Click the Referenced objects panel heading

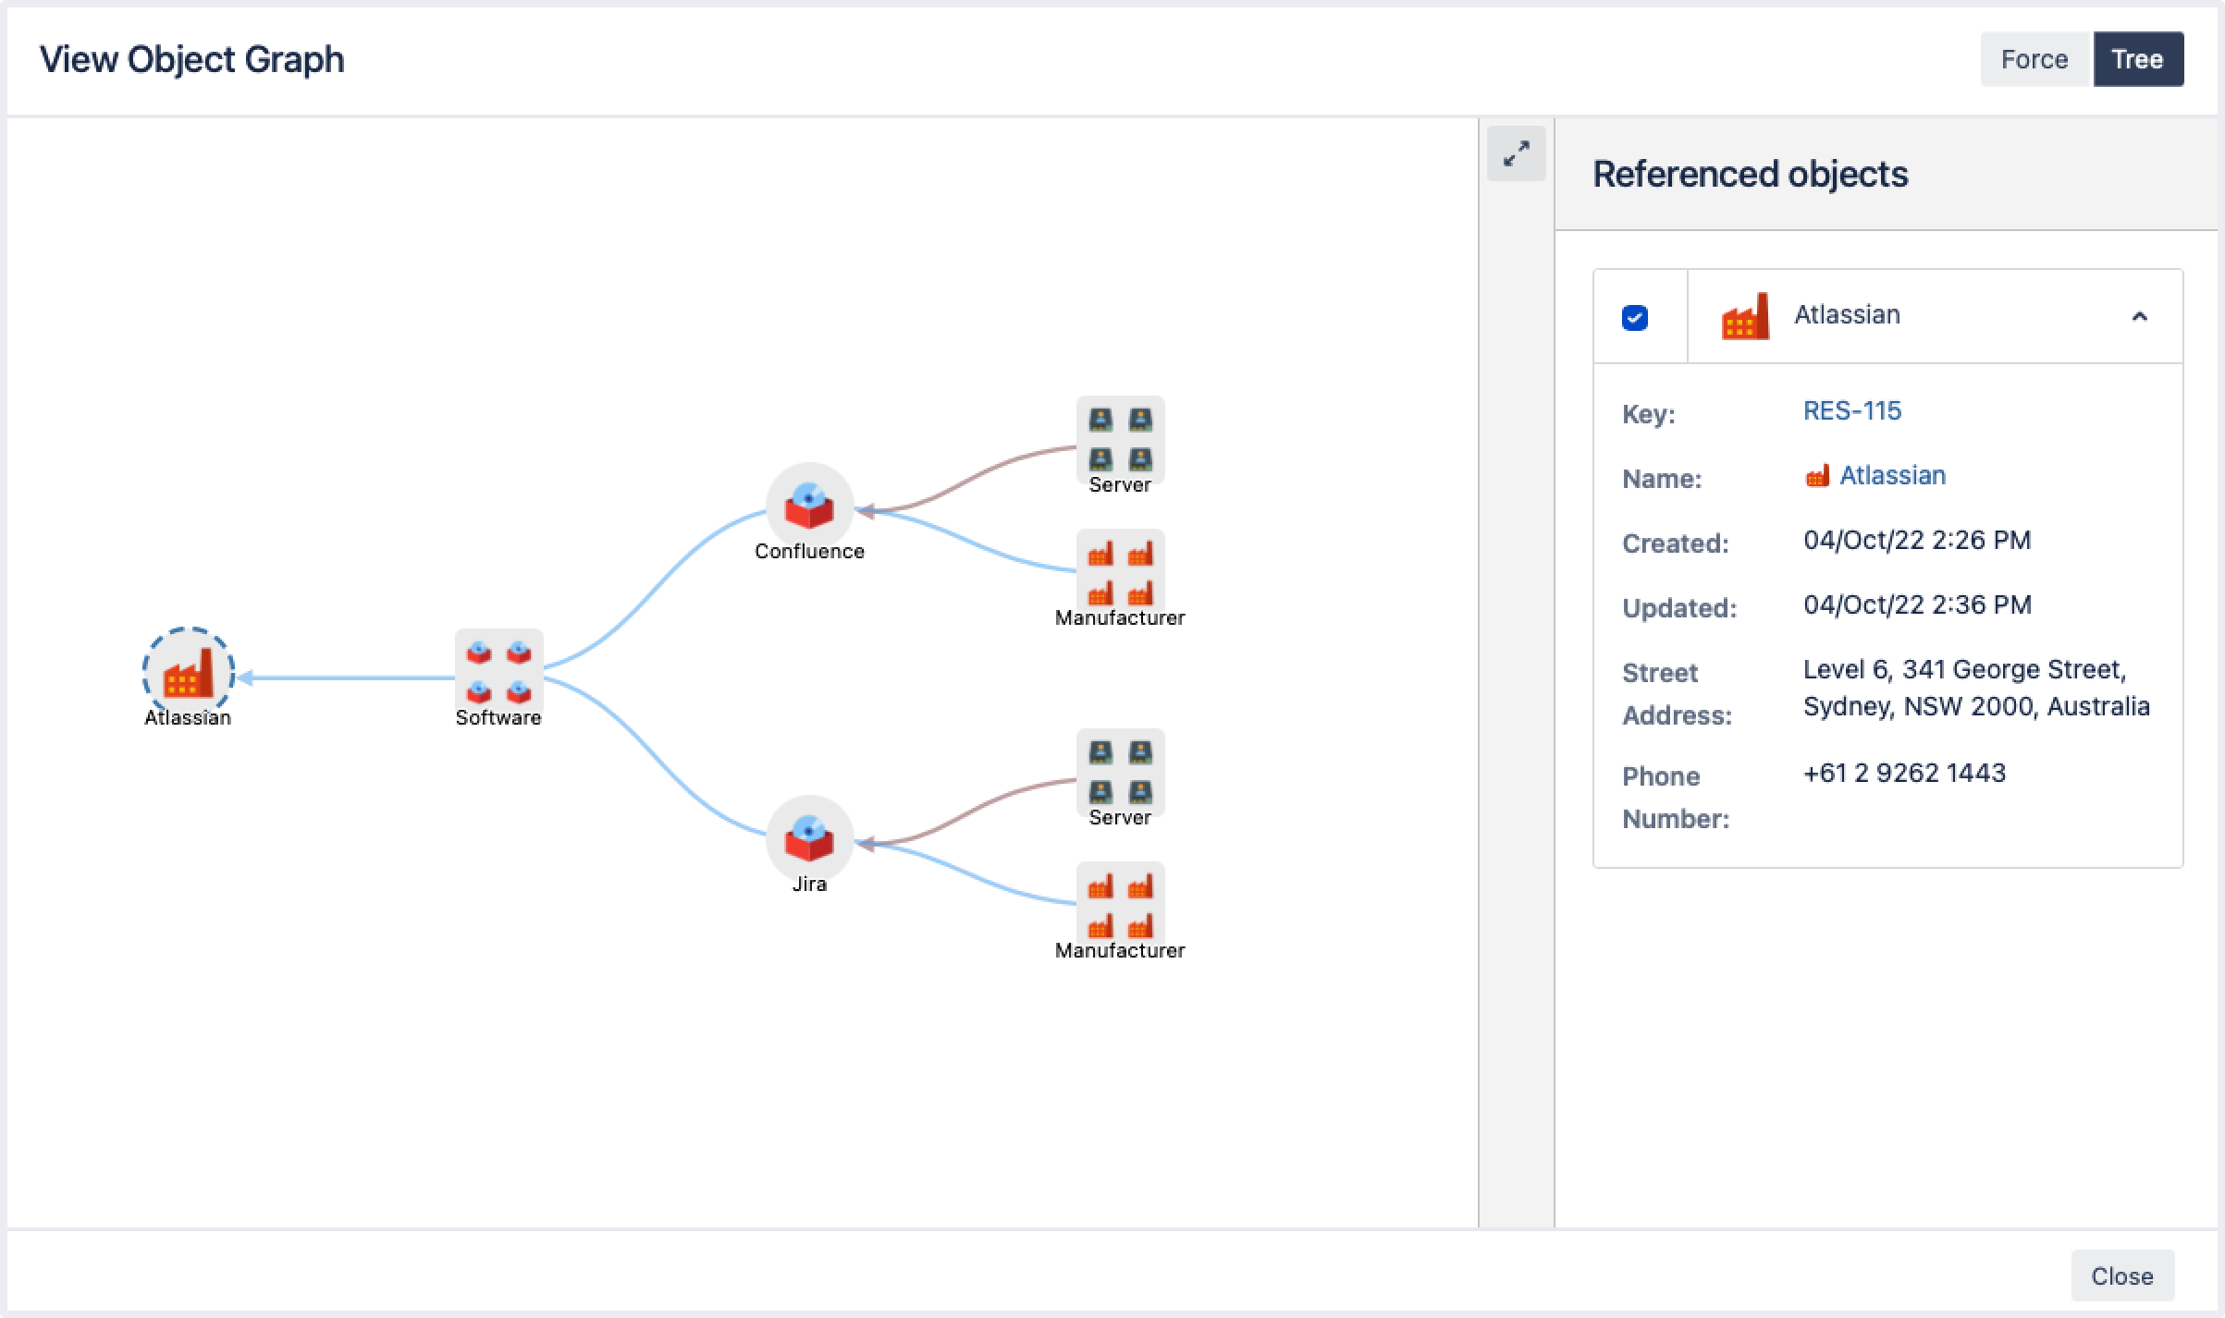[x=1750, y=175]
